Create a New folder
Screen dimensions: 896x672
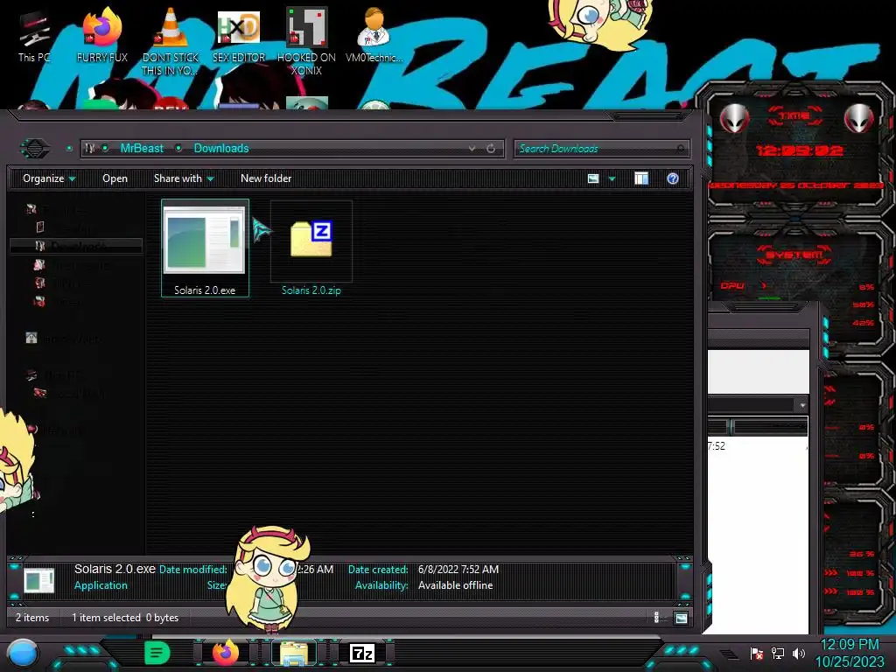[x=266, y=178]
